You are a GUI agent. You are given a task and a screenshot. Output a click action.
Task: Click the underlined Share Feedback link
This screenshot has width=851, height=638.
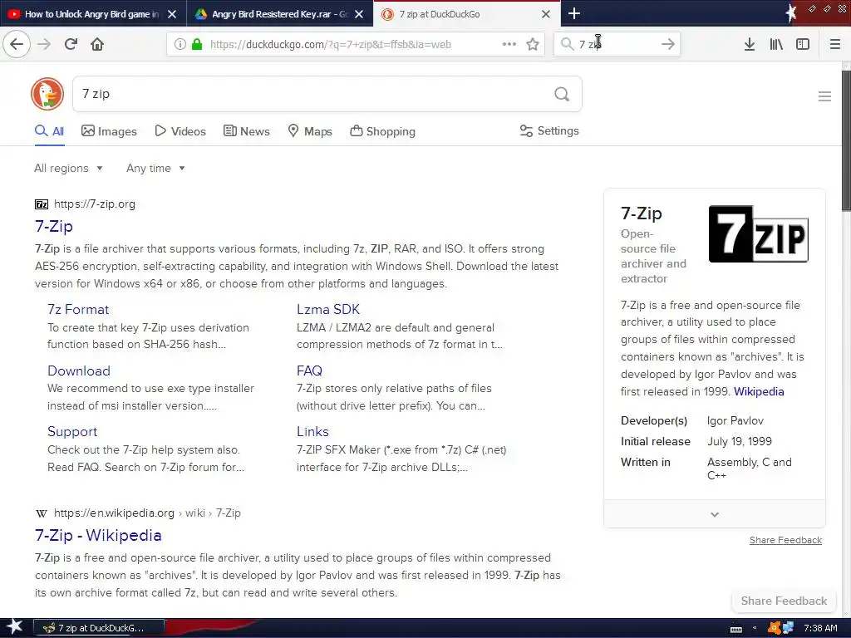(785, 540)
